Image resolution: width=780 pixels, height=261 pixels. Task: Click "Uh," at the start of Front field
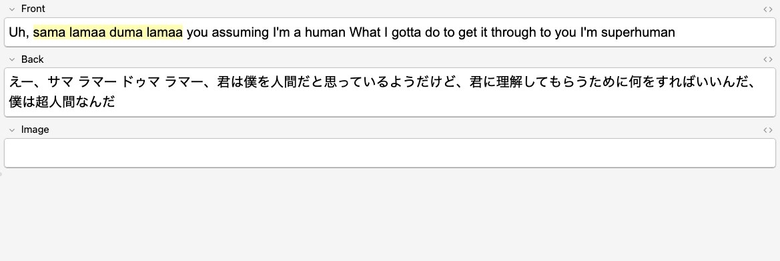coord(19,33)
